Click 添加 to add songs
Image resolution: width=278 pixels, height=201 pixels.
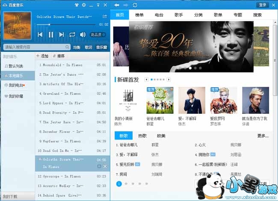click(x=42, y=56)
